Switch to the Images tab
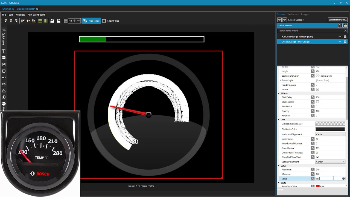The height and width of the screenshot is (197, 350). point(305,14)
